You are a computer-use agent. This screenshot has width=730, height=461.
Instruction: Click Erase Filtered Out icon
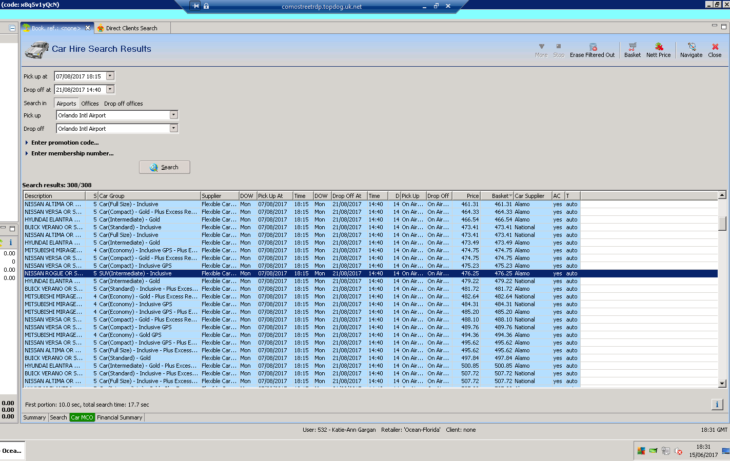(x=593, y=50)
